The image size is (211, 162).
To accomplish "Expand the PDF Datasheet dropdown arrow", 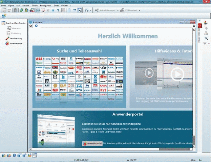I will [140, 10].
